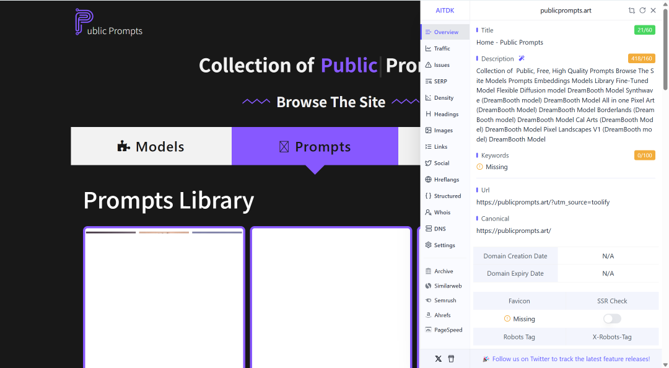Click the 'Home - Public Prompts' title text
This screenshot has height=368, width=669.
[509, 42]
